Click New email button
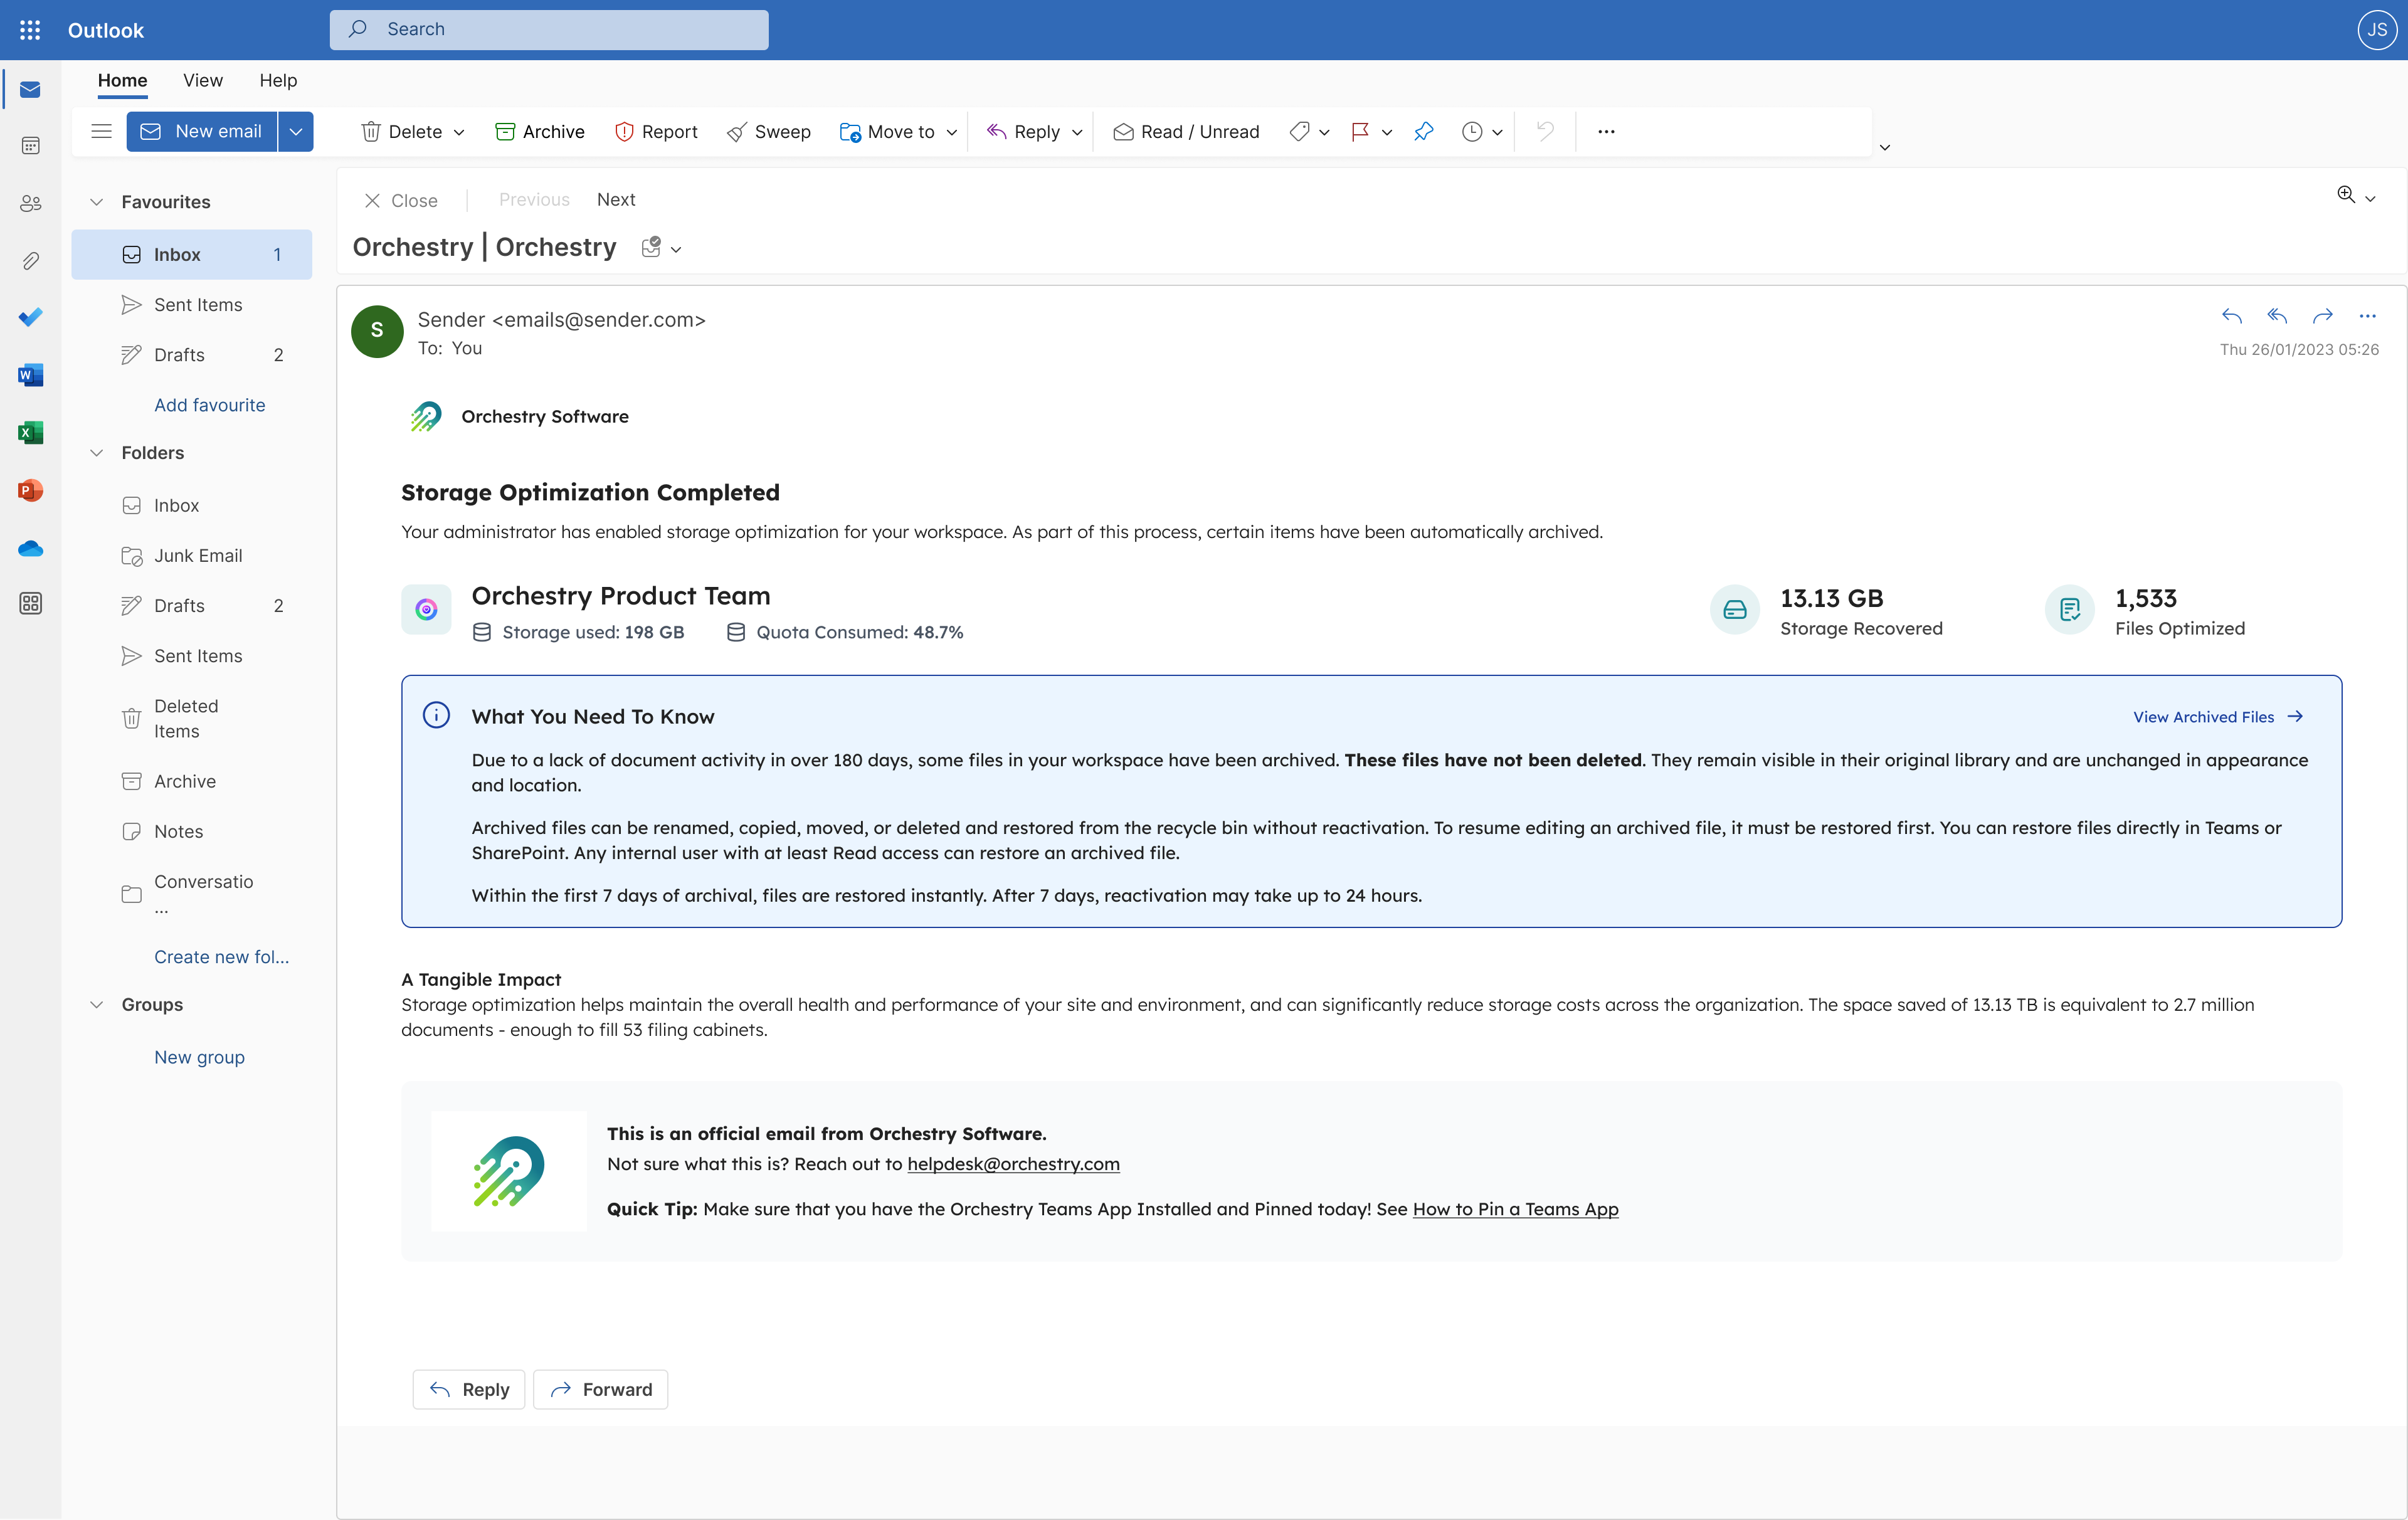This screenshot has height=1520, width=2408. tap(202, 132)
